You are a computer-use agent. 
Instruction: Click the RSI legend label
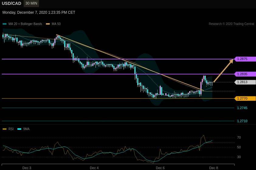[11, 129]
